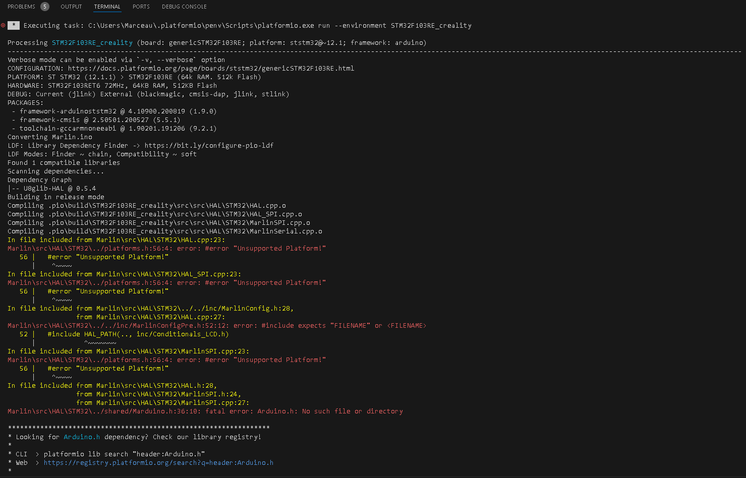Switch to the OUTPUT tab

[x=71, y=7]
